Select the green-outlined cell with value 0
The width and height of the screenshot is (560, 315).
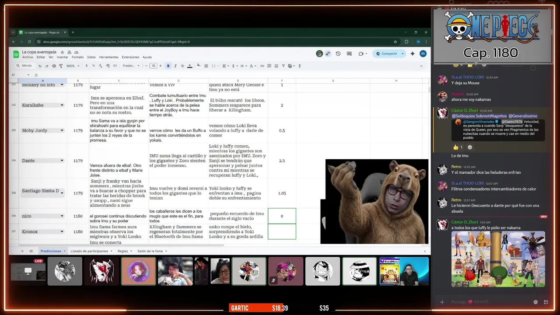point(282,216)
